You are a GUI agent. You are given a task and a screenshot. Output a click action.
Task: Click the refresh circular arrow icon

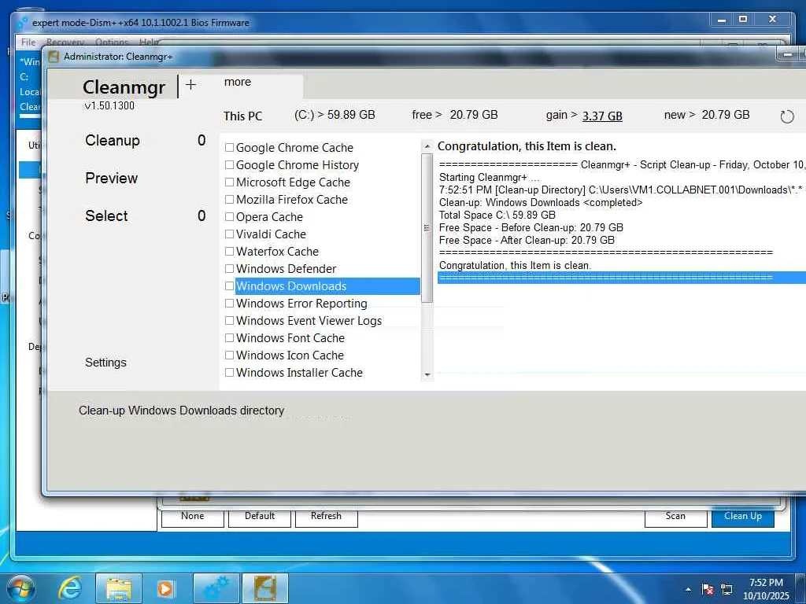coord(787,116)
